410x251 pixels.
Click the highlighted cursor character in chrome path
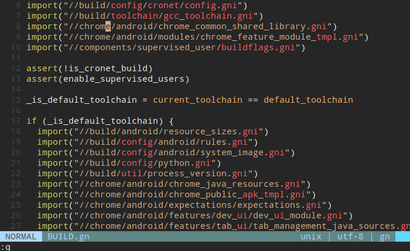coord(91,26)
